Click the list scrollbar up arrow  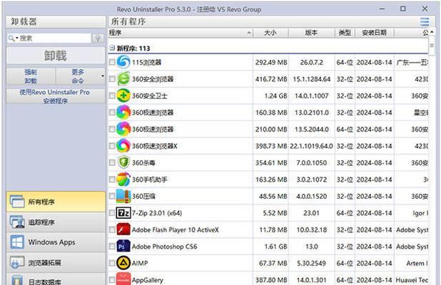[x=432, y=32]
